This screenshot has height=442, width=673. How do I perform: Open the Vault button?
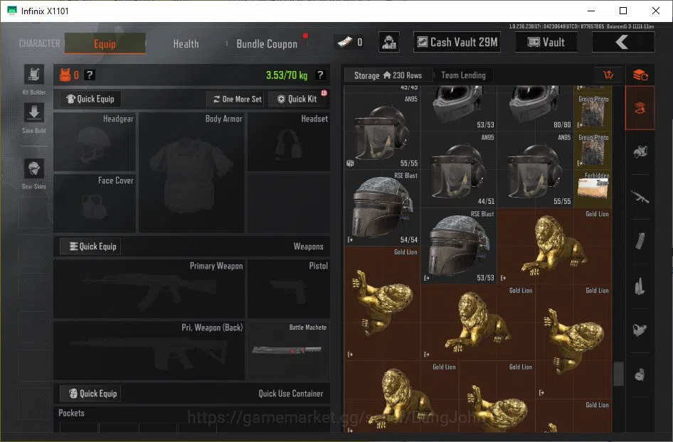(x=546, y=42)
